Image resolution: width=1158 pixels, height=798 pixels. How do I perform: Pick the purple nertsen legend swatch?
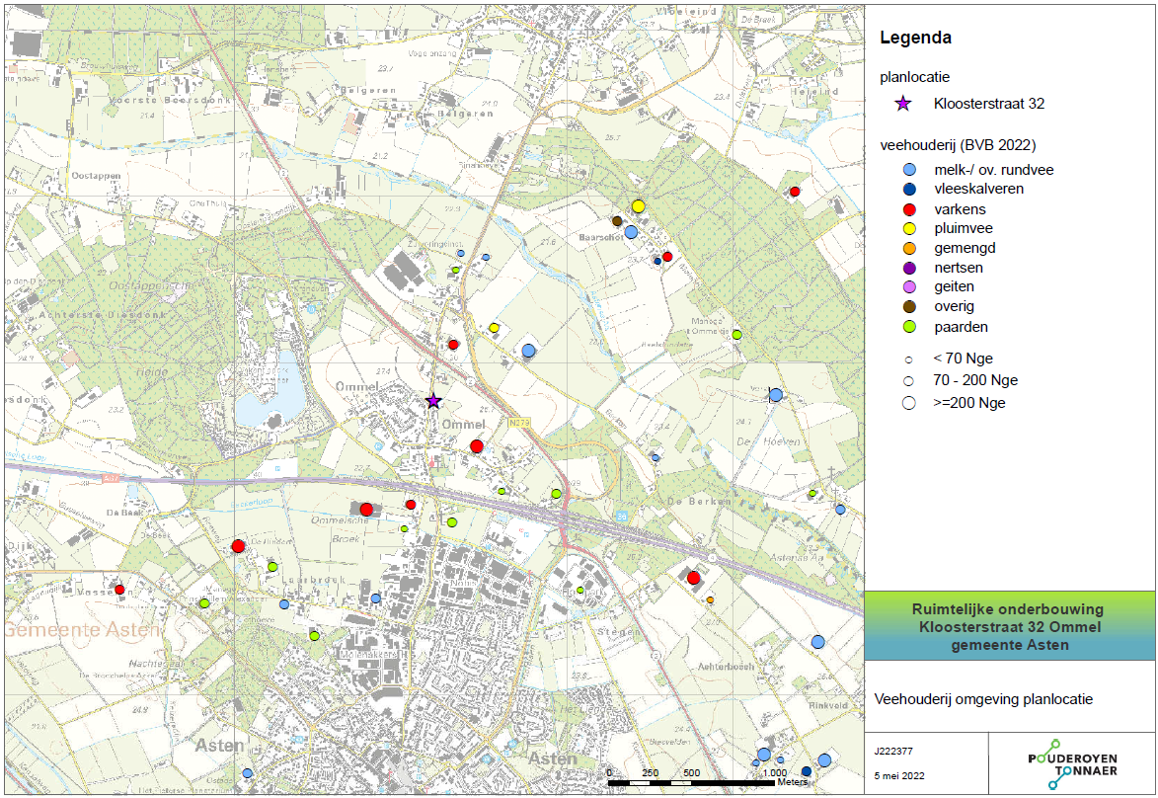click(x=909, y=268)
